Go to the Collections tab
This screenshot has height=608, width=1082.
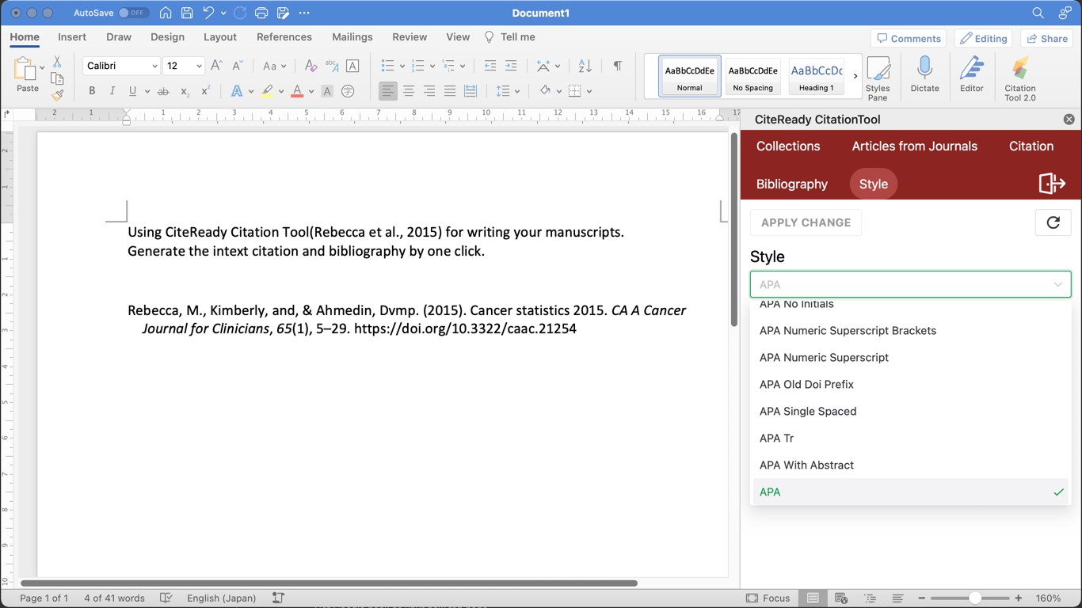[x=788, y=146]
